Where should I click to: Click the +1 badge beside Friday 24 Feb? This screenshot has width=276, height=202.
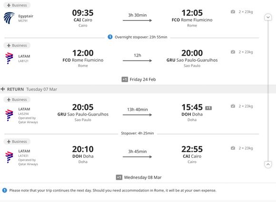(125, 79)
